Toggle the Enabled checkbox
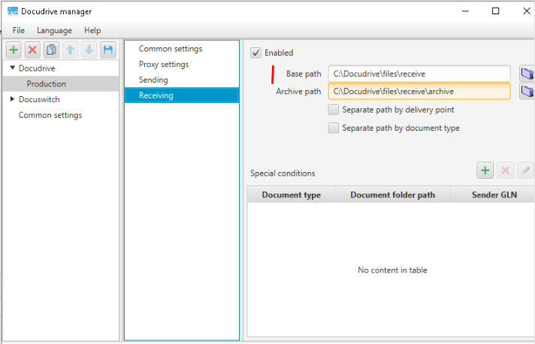Screen dimensions: 535x344 pos(256,53)
